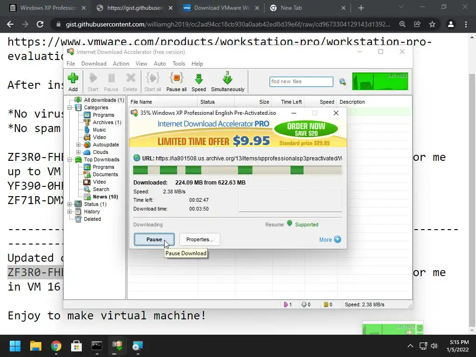The width and height of the screenshot is (476, 357).
Task: Click inside the find new files field
Action: [301, 82]
